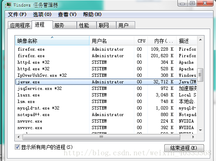The width and height of the screenshot is (216, 161).
Task: Click the Windows description of IpOverUsbSvc
Action: [x=187, y=75]
